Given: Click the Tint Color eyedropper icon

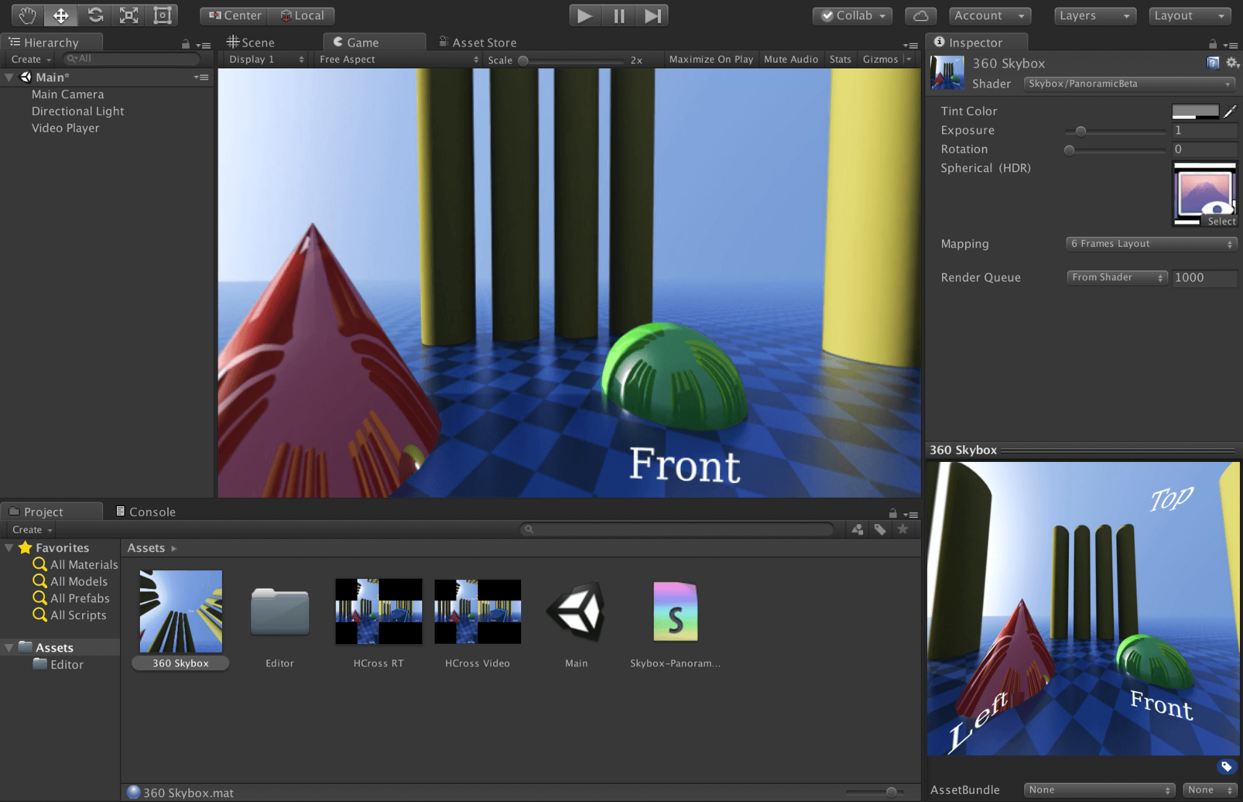Looking at the screenshot, I should 1229,111.
